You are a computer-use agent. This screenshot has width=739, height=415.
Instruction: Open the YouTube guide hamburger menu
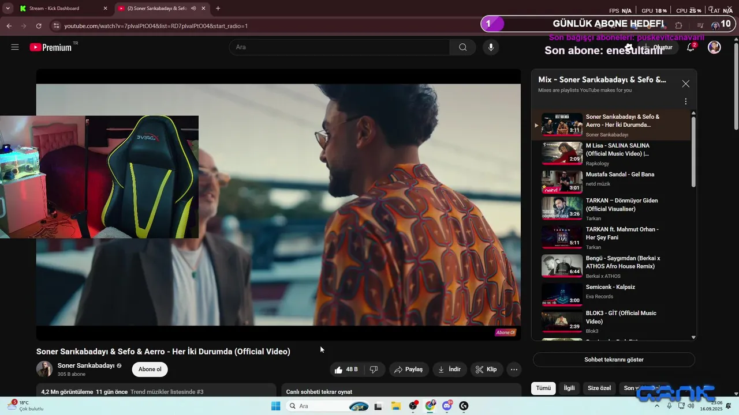click(x=15, y=47)
